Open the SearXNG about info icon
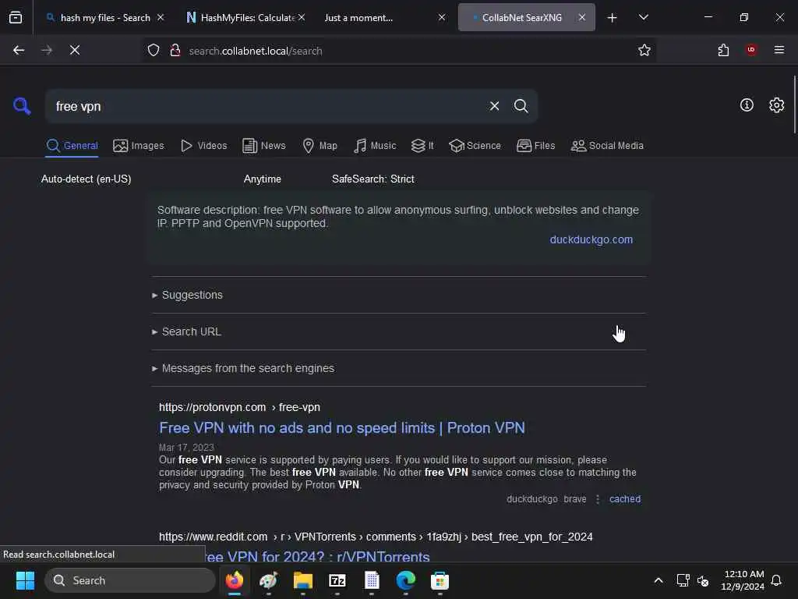Screen dimensions: 798x599 (x=746, y=105)
